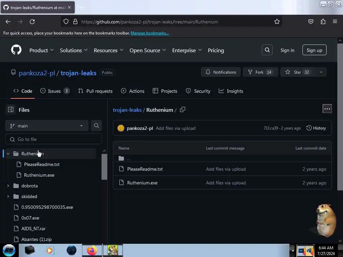This screenshot has height=257, width=343.
Task: Click Sign in link
Action: click(x=287, y=50)
